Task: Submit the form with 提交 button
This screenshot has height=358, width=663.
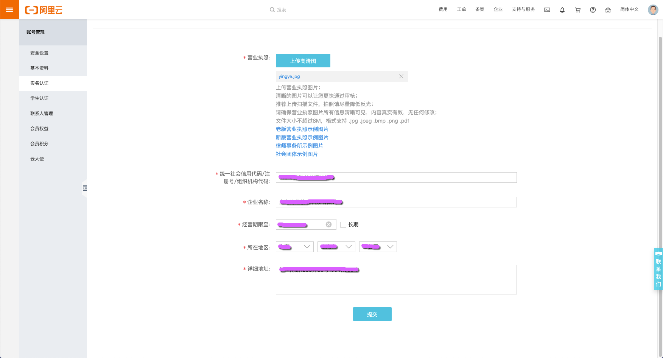Action: pyautogui.click(x=372, y=314)
